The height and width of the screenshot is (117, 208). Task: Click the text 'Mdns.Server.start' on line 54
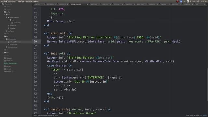click(61, 21)
